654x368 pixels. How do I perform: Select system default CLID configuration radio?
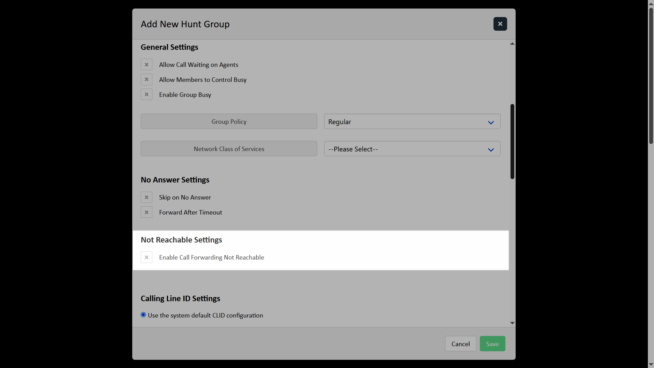pyautogui.click(x=143, y=315)
